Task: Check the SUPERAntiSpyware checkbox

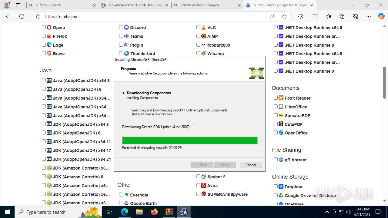Action: [x=198, y=194]
